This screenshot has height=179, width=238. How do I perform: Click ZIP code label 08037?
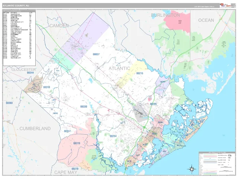pos(96,54)
